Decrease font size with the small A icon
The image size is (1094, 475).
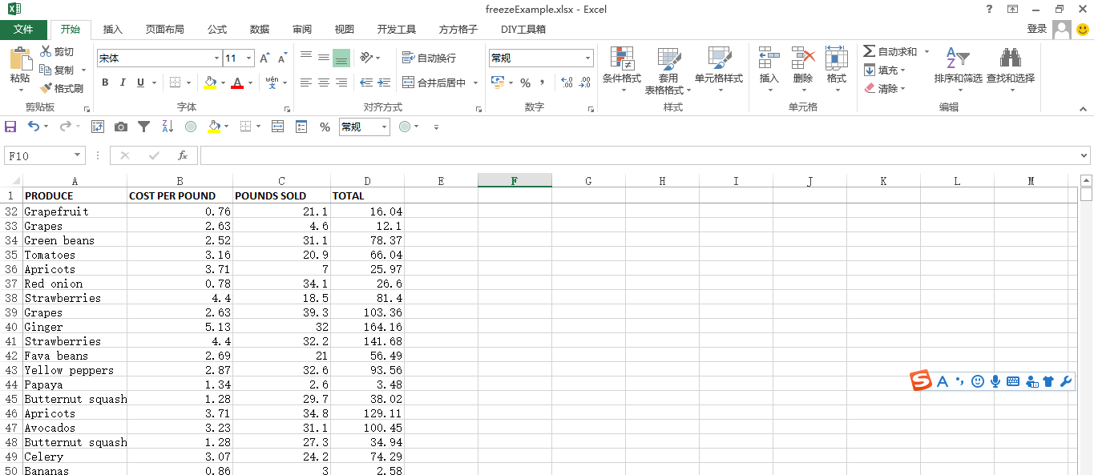click(282, 58)
